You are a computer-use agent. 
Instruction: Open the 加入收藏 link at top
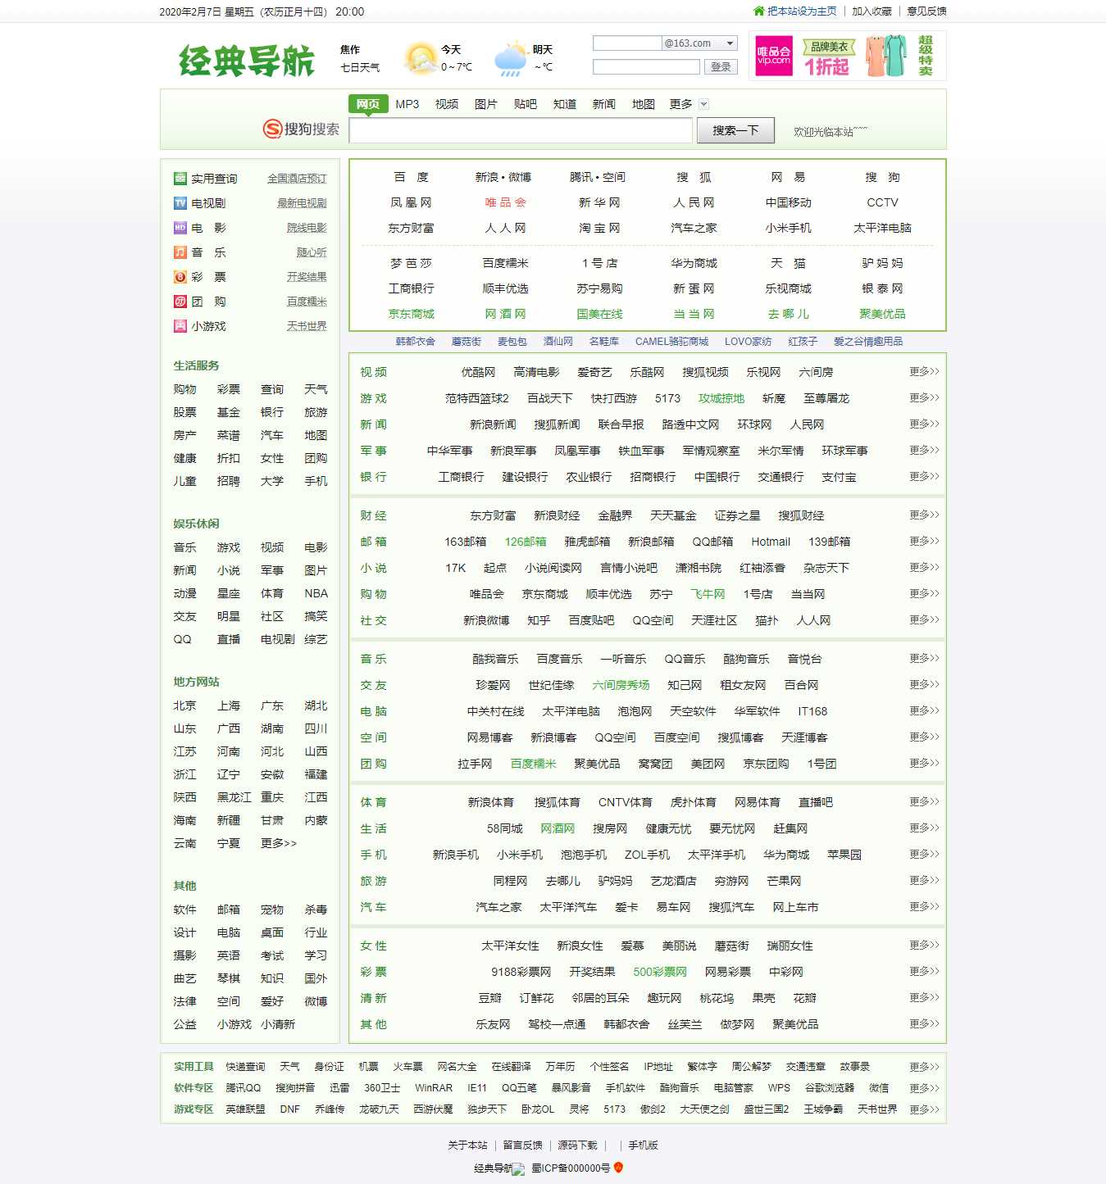click(872, 12)
